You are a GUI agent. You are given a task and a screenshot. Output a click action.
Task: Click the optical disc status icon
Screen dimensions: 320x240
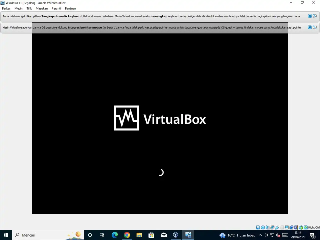click(x=263, y=227)
